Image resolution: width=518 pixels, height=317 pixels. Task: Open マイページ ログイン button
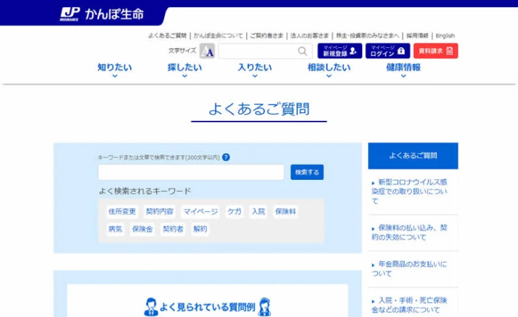388,51
